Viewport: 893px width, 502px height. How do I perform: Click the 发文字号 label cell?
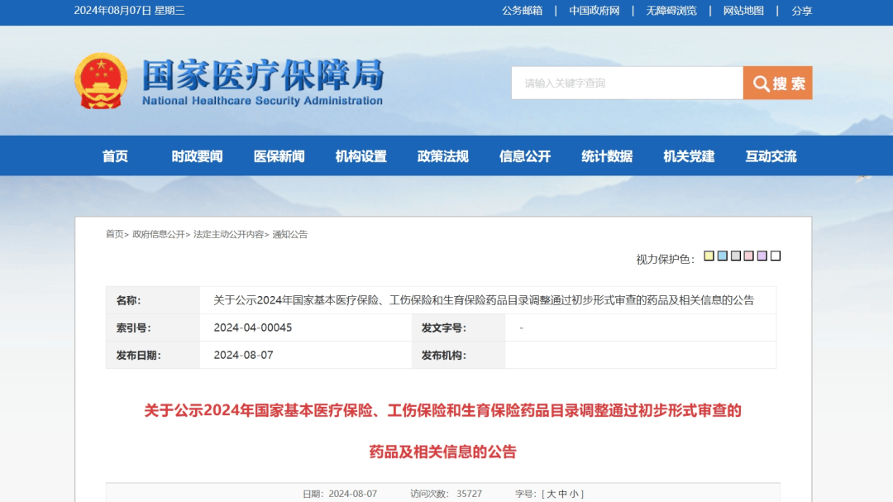(458, 327)
